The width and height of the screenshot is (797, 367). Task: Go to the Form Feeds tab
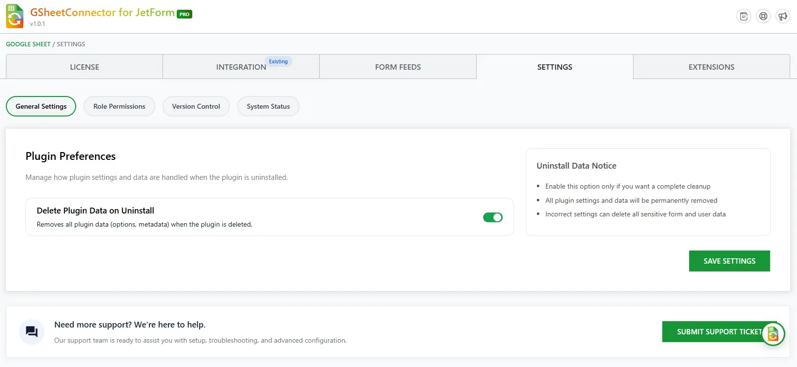398,67
